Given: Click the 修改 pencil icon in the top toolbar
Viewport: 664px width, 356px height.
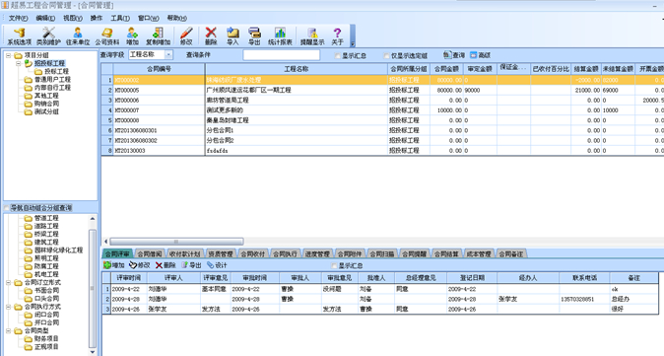Looking at the screenshot, I should pyautogui.click(x=186, y=36).
